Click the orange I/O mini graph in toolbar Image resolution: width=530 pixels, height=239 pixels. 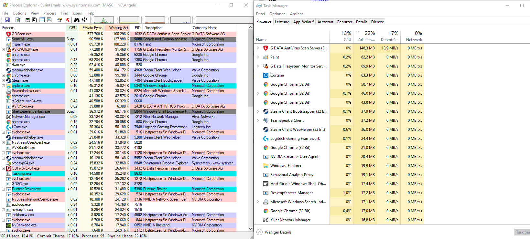click(155, 20)
